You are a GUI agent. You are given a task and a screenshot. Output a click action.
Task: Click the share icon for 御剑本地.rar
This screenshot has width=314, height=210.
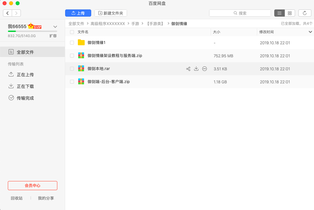point(188,69)
